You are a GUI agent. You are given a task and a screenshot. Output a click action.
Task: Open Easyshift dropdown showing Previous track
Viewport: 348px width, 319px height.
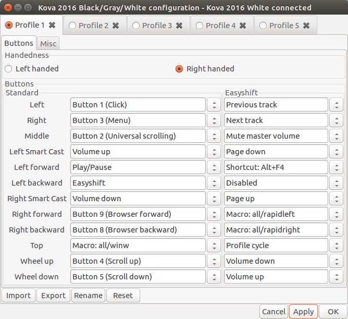tap(276, 105)
